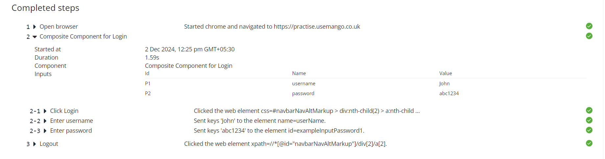Expand the Open browser step arrow
The height and width of the screenshot is (159, 605).
tap(34, 27)
